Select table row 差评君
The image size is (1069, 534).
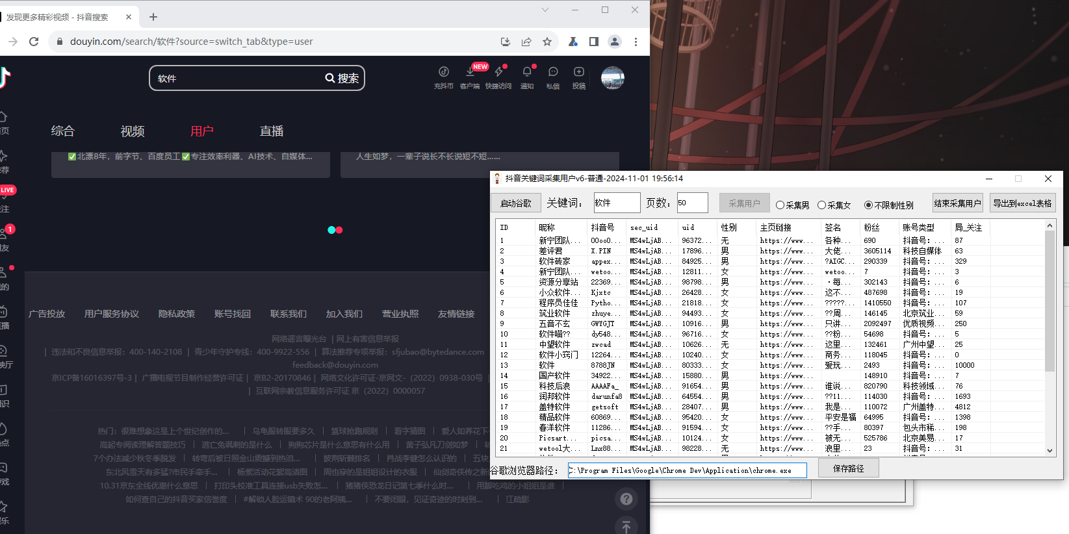click(771, 251)
